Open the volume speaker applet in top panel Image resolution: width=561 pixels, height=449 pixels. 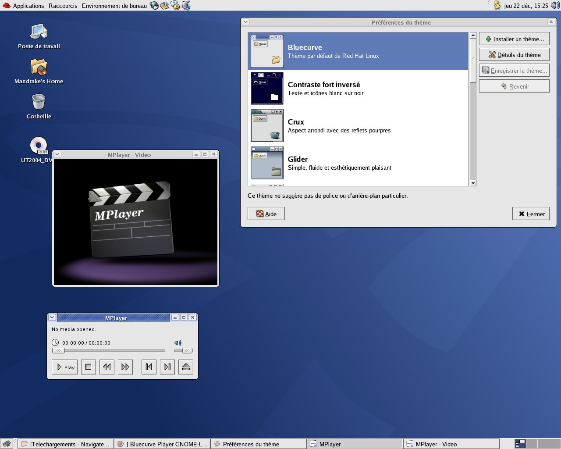555,6
